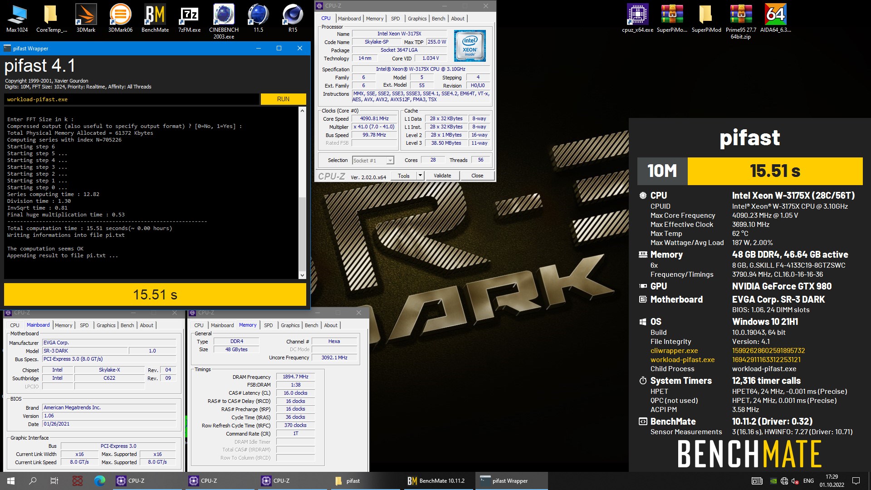Open Bench tab in Memory CPU-Z window
The image size is (871, 490).
(311, 325)
